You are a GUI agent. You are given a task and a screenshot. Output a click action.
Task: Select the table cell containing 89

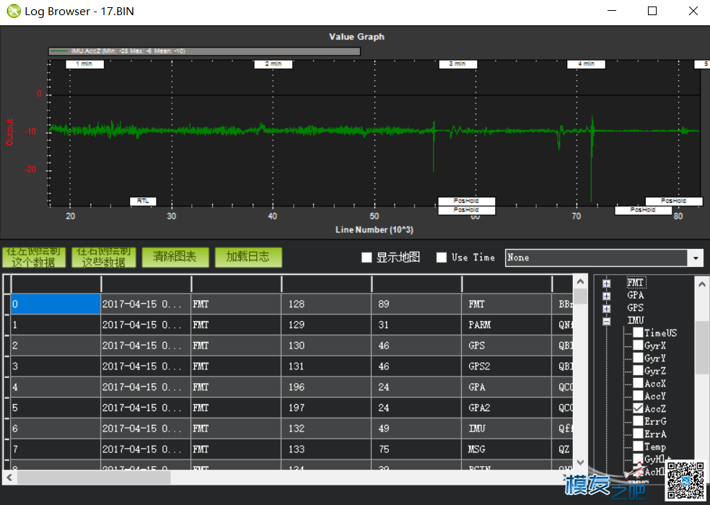tap(416, 304)
